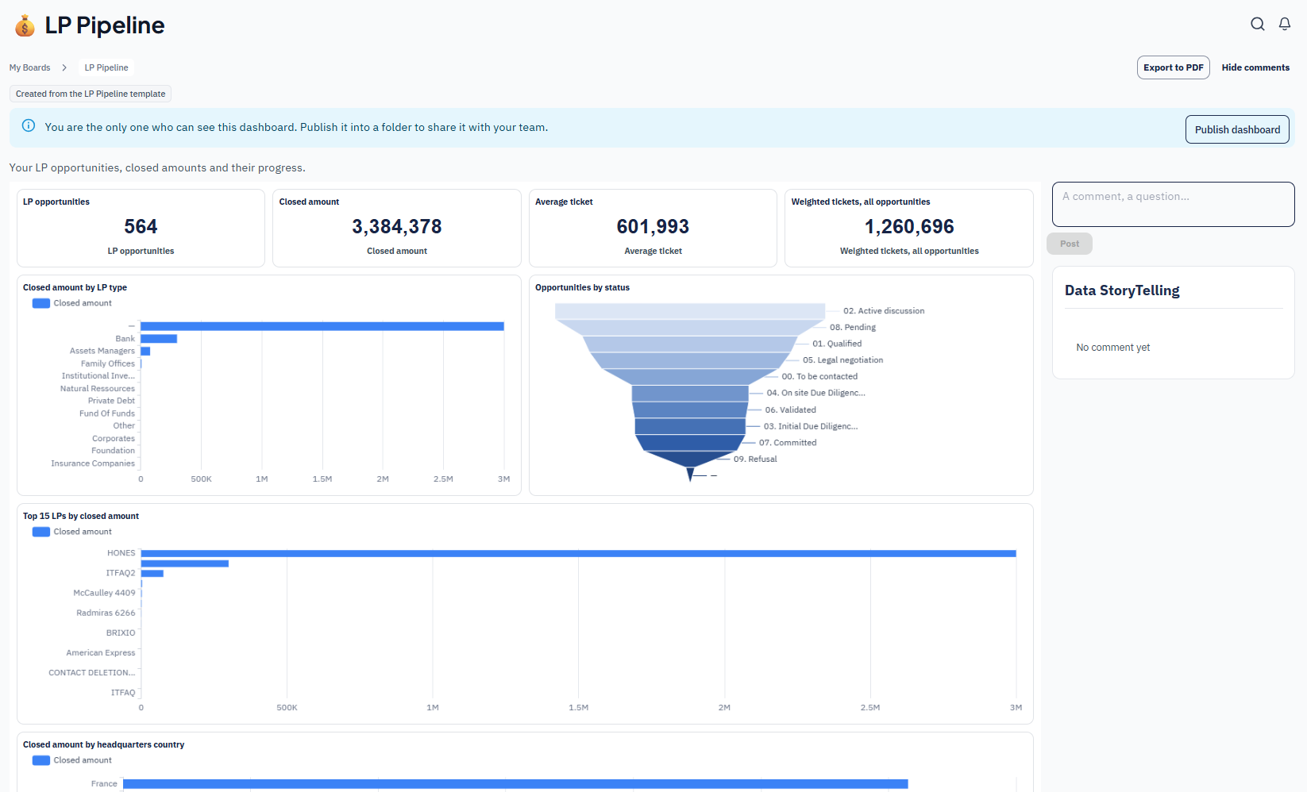The width and height of the screenshot is (1307, 792).
Task: Click the France bar in country chart
Action: 515,784
